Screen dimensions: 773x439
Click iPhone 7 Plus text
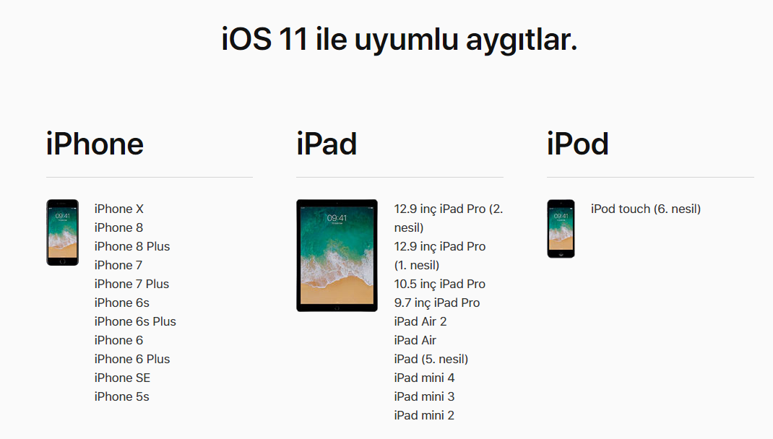coord(131,284)
